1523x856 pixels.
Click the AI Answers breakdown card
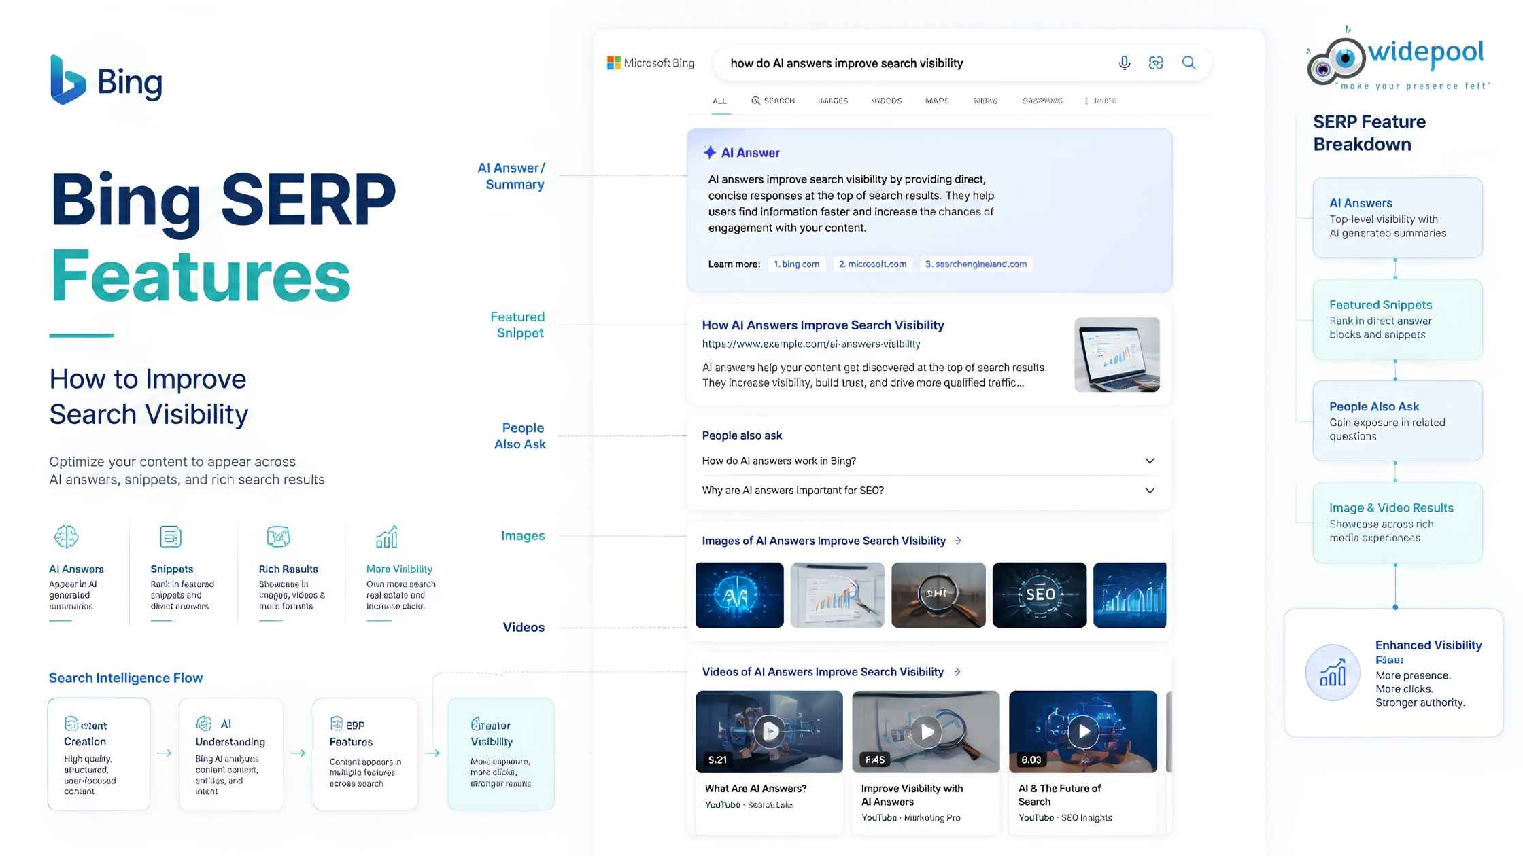click(1397, 217)
